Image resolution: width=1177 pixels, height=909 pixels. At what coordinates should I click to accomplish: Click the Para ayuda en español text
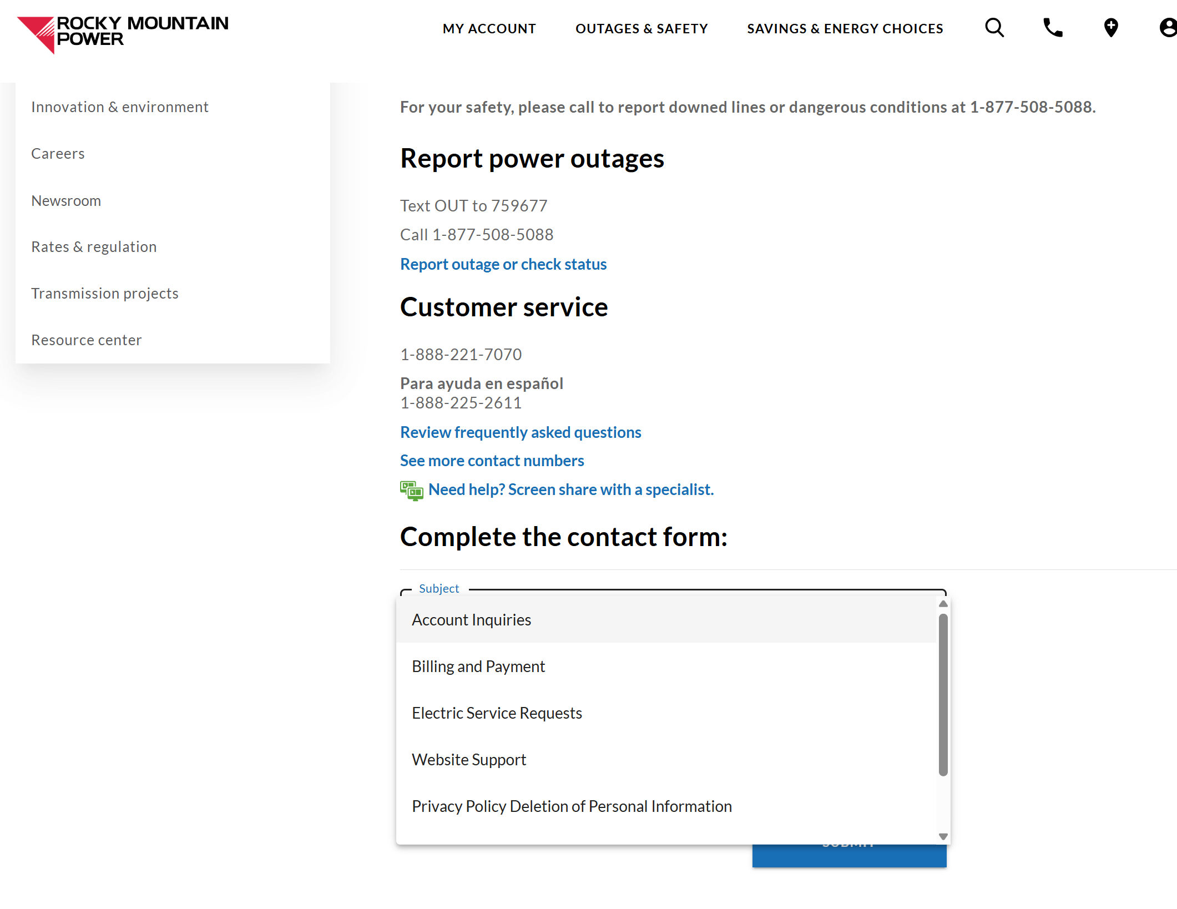tap(482, 383)
